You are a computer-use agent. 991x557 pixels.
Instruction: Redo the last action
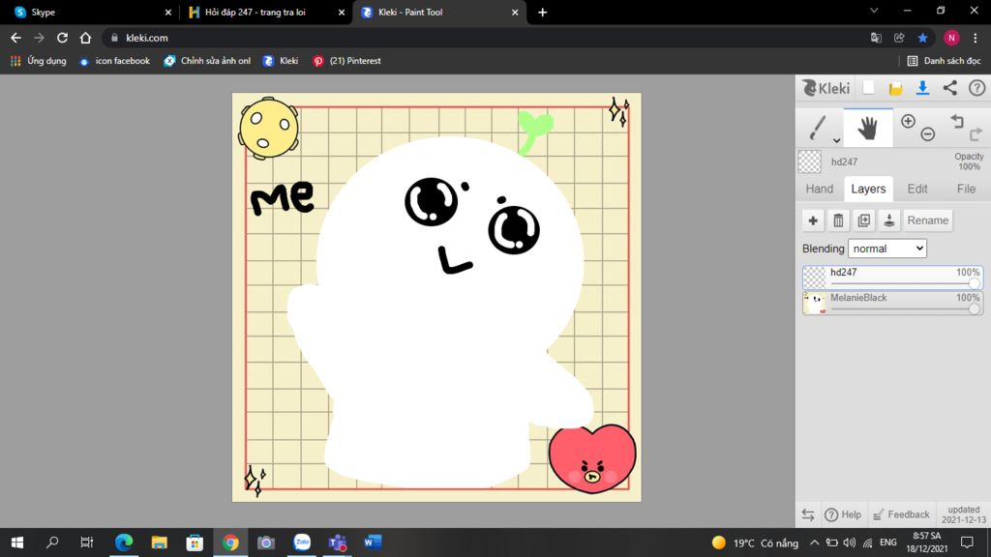(x=976, y=133)
